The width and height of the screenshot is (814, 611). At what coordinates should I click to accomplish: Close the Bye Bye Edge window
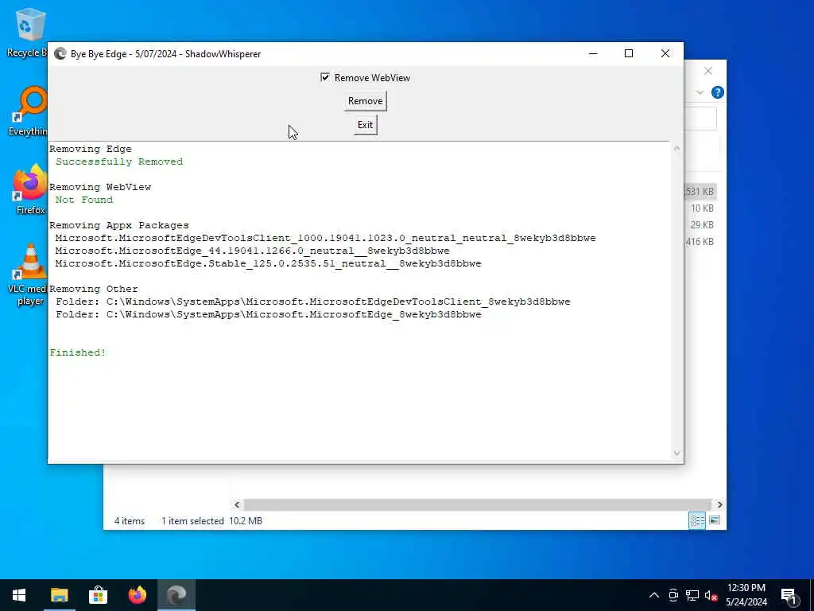665,53
